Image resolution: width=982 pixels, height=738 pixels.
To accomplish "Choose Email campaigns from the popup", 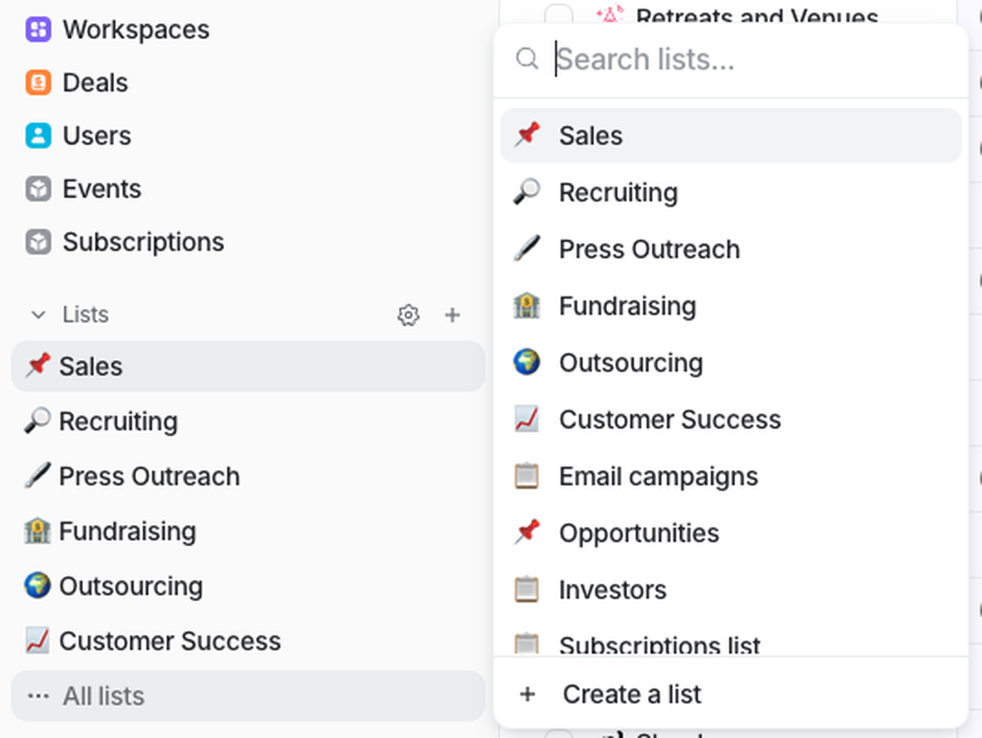I will pyautogui.click(x=658, y=476).
